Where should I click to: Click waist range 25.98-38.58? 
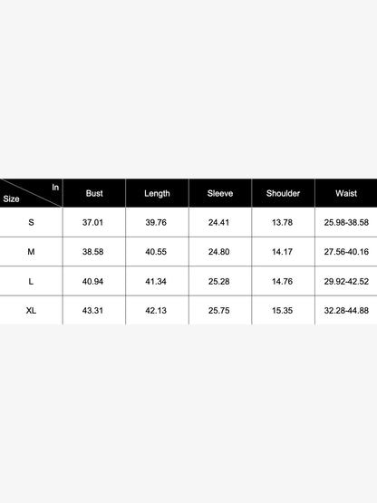point(346,222)
